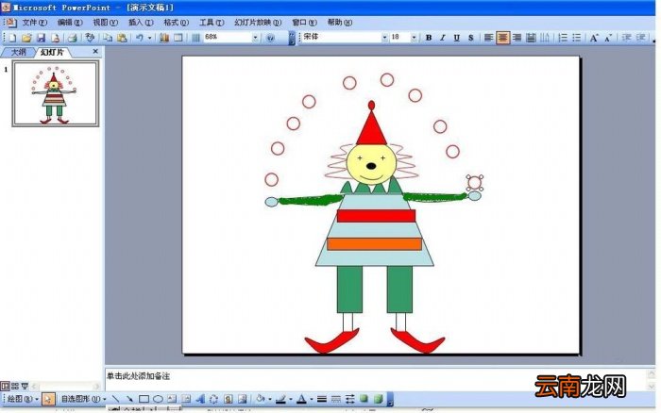The height and width of the screenshot is (413, 661).
Task: Select the Oval drawing tool
Action: click(158, 398)
